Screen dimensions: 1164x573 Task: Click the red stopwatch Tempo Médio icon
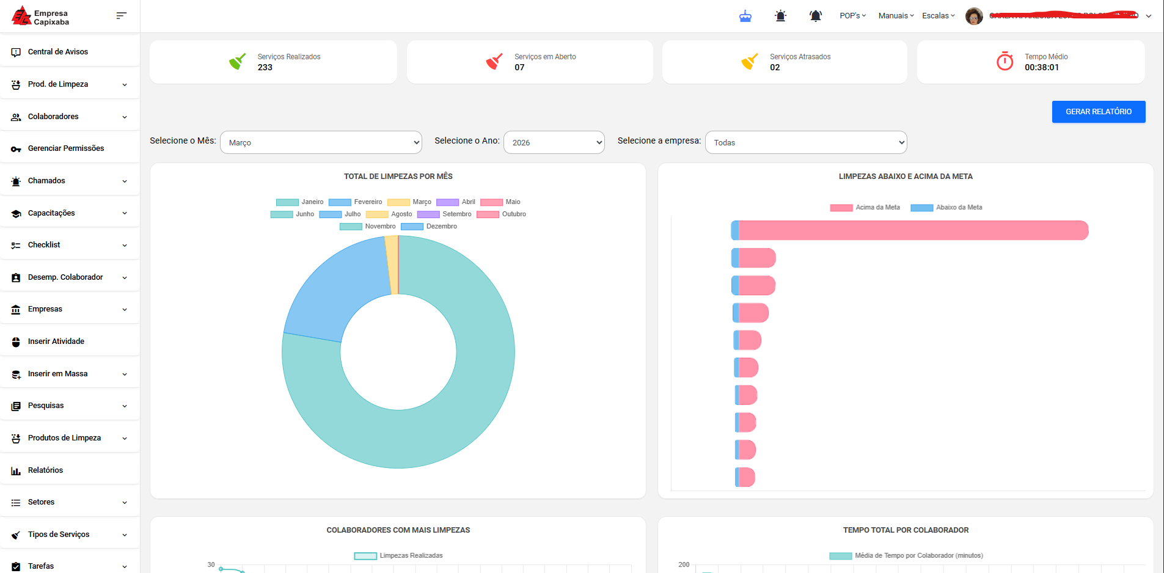[1005, 61]
